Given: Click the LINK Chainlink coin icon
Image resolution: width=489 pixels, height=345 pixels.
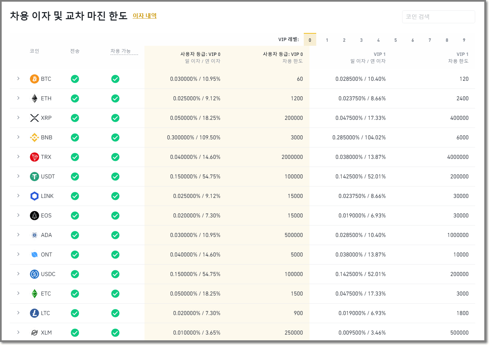Looking at the screenshot, I should coord(34,196).
